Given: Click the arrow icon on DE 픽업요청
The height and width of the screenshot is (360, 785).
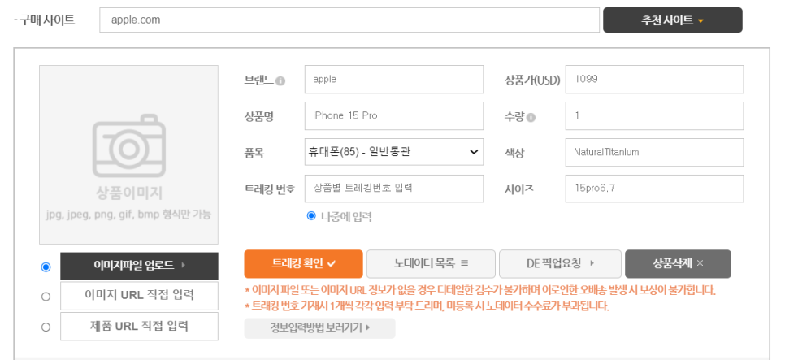Looking at the screenshot, I should click(592, 263).
